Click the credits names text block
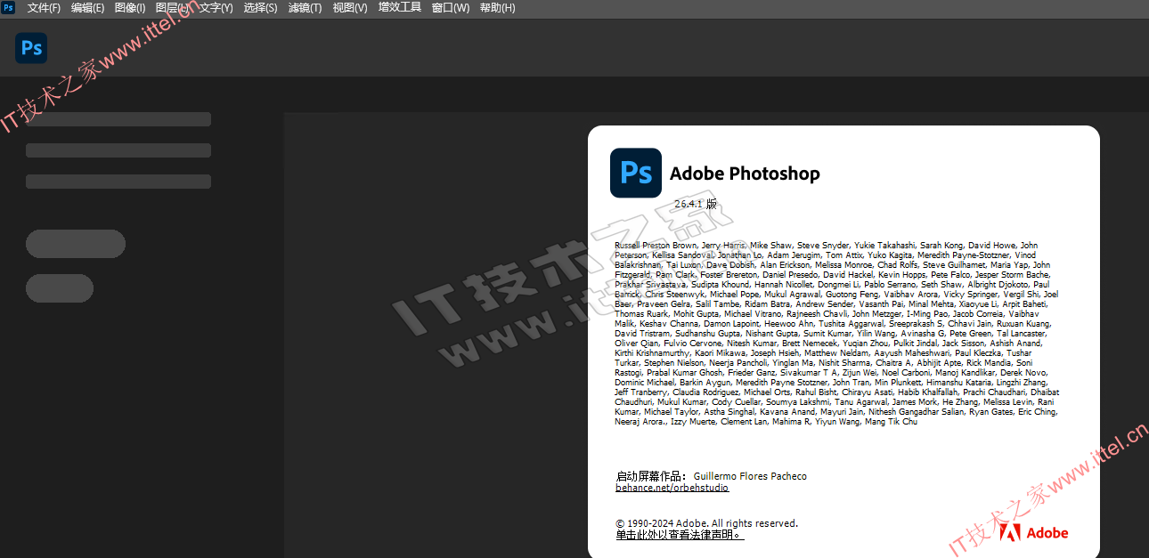The width and height of the screenshot is (1149, 558). click(836, 334)
